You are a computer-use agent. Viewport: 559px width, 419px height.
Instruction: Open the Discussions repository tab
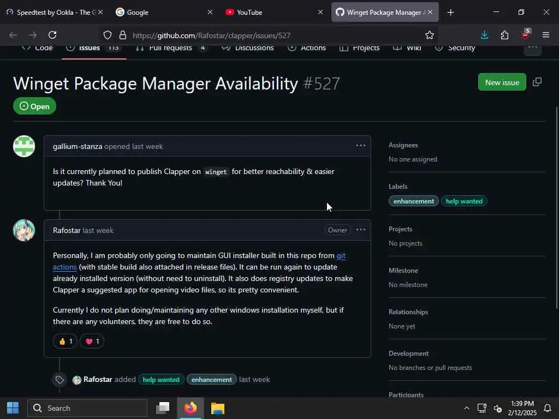click(248, 48)
